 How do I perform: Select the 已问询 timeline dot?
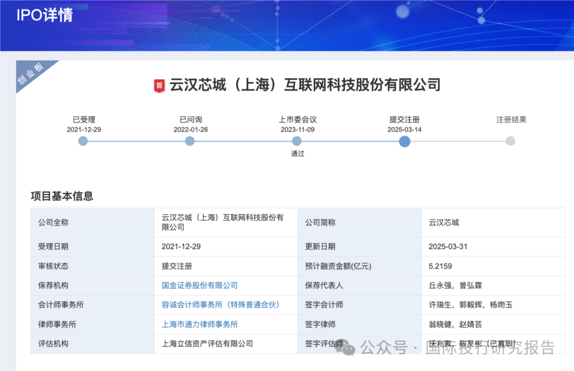coord(190,141)
